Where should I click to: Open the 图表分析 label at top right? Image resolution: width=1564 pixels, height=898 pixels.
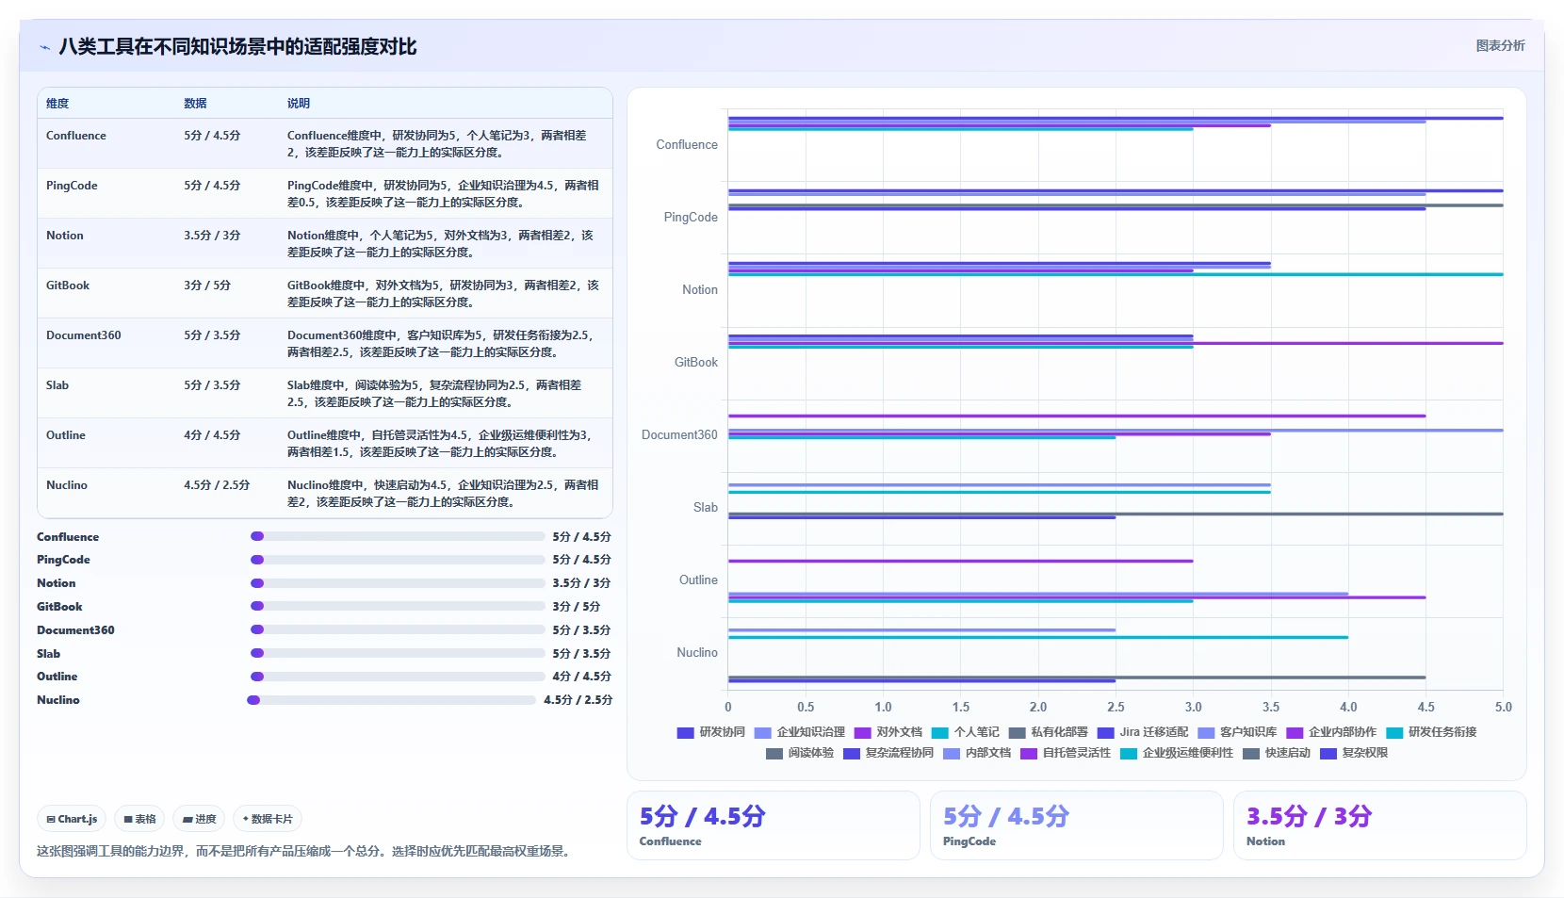click(1500, 45)
